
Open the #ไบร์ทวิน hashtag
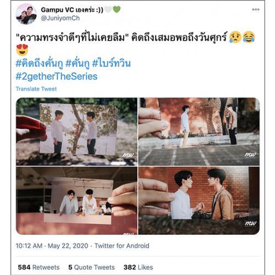pyautogui.click(x=112, y=63)
